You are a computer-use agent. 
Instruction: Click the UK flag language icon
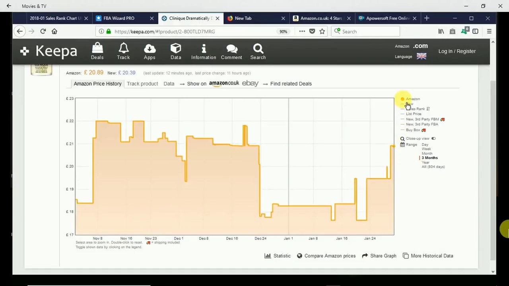[x=422, y=56]
